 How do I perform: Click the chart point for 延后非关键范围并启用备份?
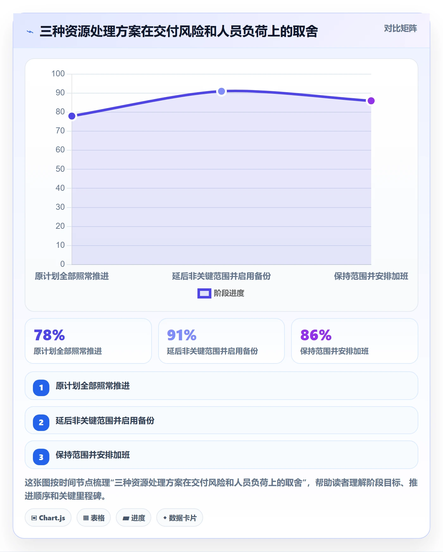click(221, 91)
